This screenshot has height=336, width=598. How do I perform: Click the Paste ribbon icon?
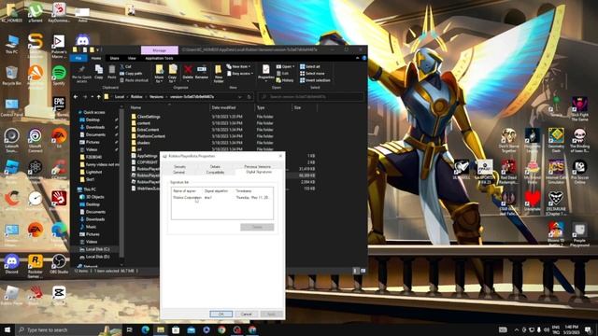click(112, 72)
